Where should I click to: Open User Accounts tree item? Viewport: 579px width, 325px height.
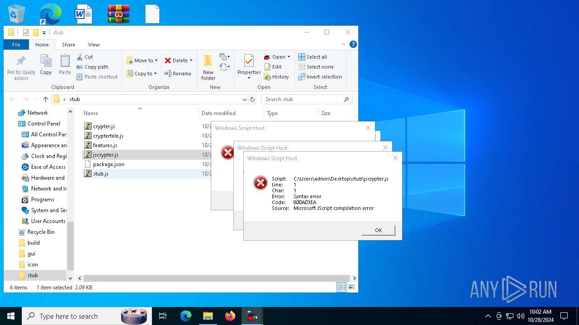point(48,221)
